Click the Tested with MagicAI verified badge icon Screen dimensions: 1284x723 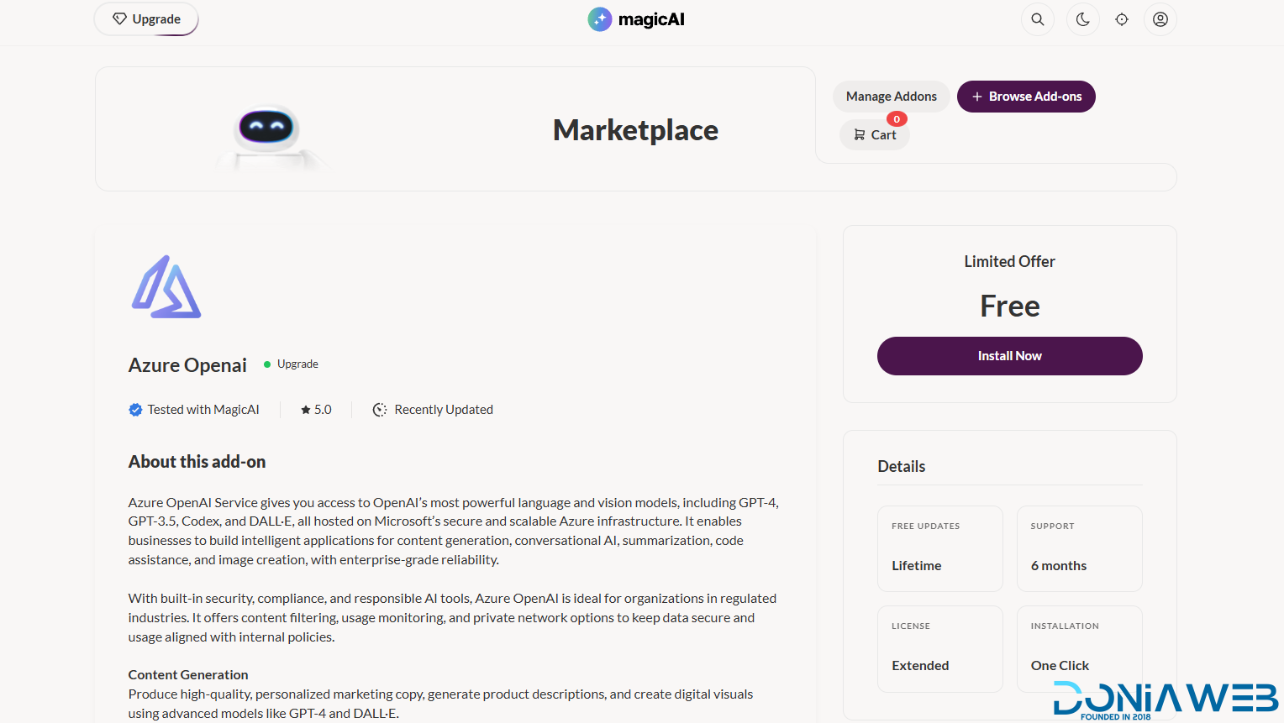[135, 410]
